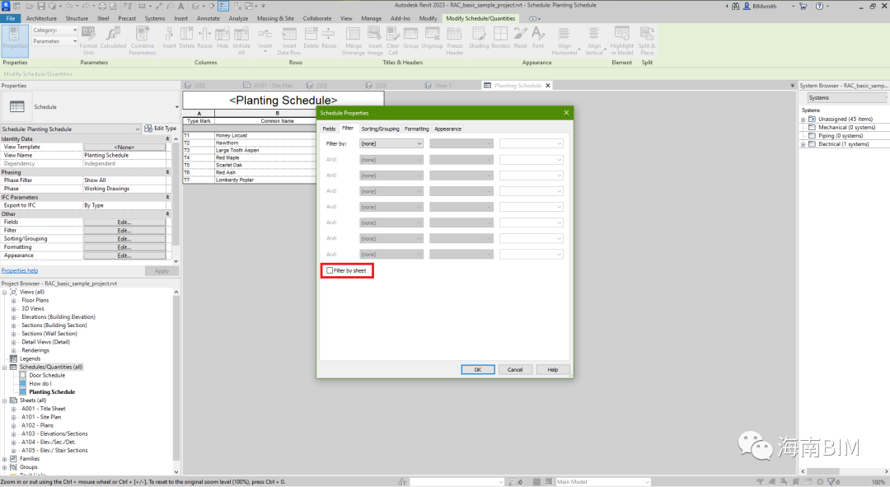The width and height of the screenshot is (890, 487).
Task: Switch to the Sorting/Grouping tab
Action: coord(380,129)
